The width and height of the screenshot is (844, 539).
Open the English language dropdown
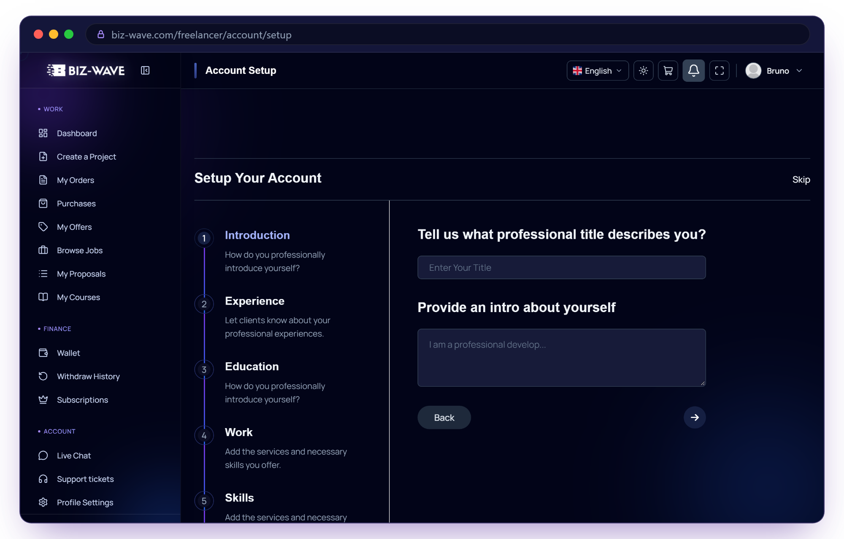pos(597,70)
